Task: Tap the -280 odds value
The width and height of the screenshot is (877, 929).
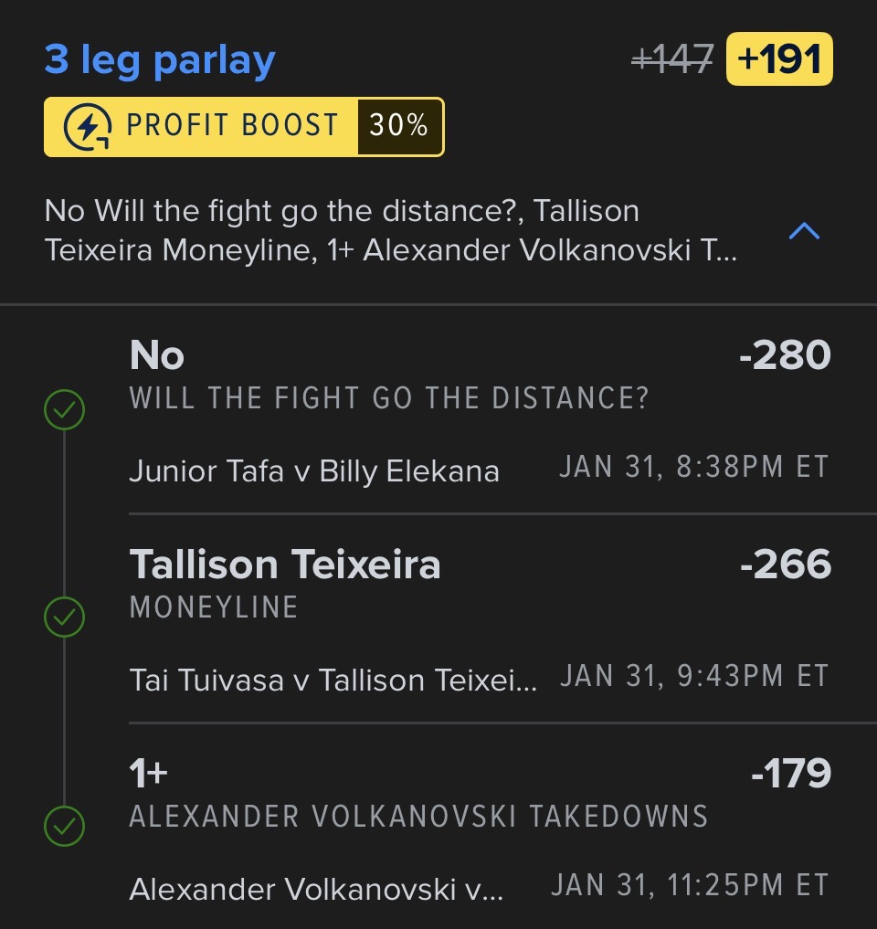Action: [785, 355]
